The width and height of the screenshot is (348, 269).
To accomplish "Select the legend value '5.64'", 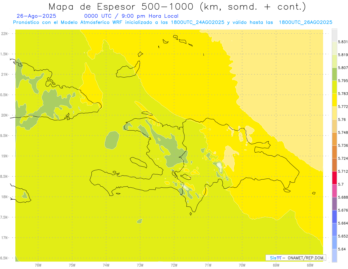I will point(342,249).
